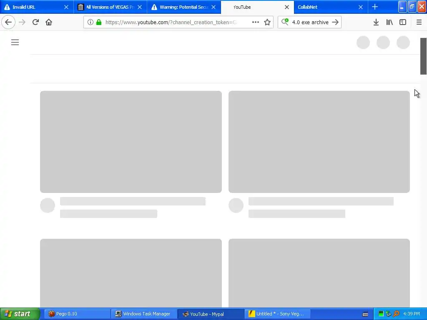
Task: Open the downloads panel
Action: point(376,22)
